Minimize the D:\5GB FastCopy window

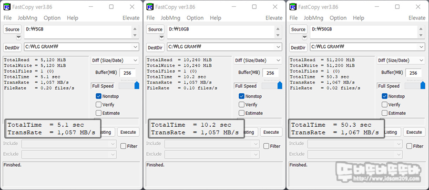[x=91, y=7]
